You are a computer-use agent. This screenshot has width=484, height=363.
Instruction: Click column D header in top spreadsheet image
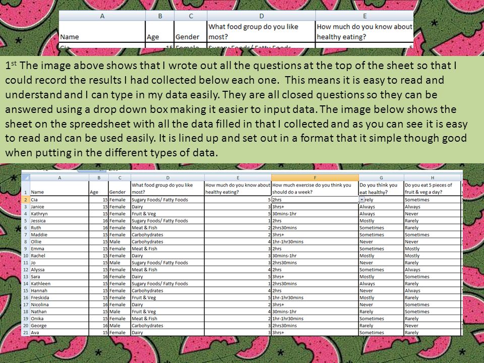coord(261,16)
